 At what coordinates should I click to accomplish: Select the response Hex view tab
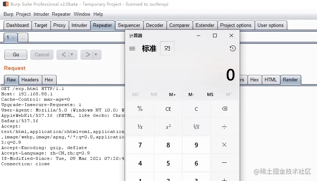(x=254, y=80)
